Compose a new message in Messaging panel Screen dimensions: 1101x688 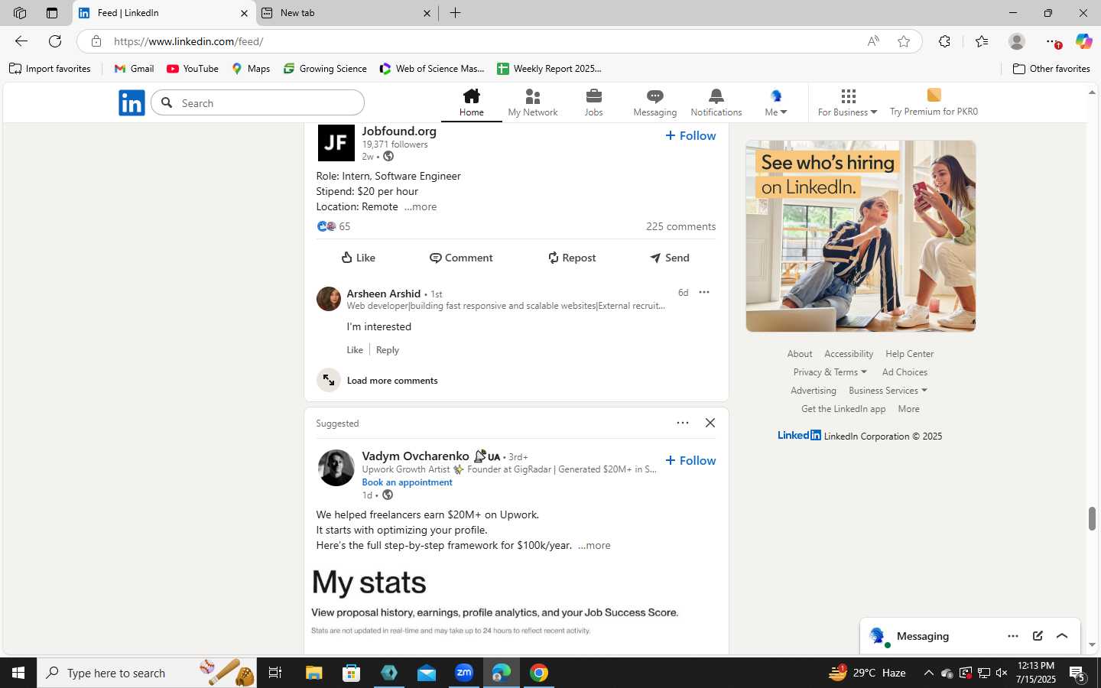click(1038, 636)
